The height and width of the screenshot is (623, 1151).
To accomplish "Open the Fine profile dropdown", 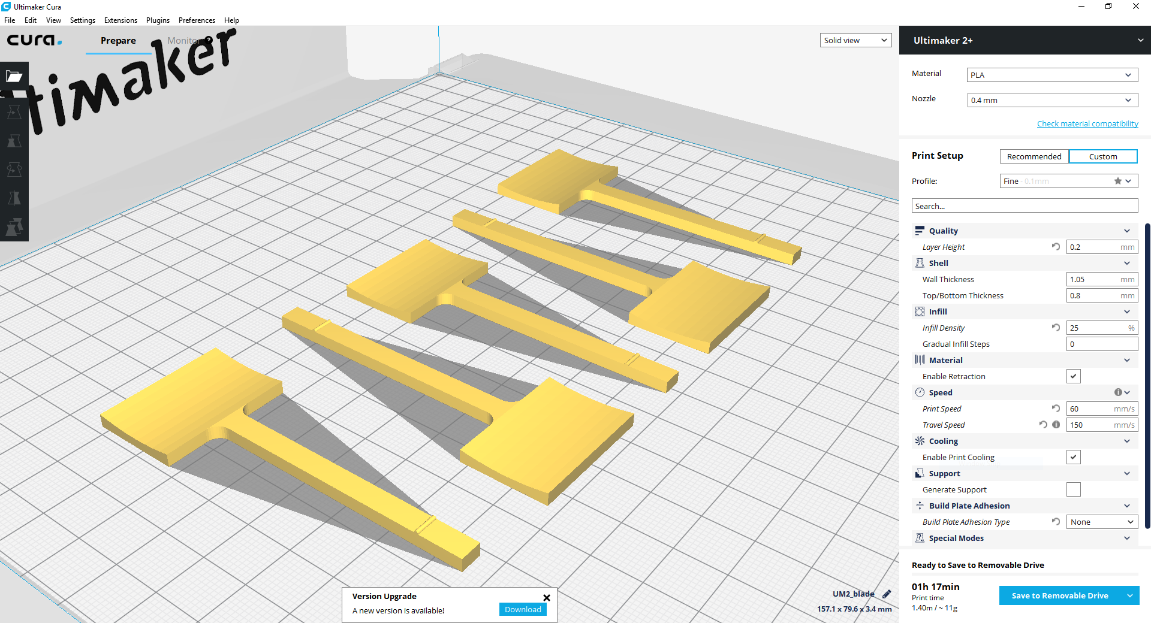I will (x=1069, y=181).
